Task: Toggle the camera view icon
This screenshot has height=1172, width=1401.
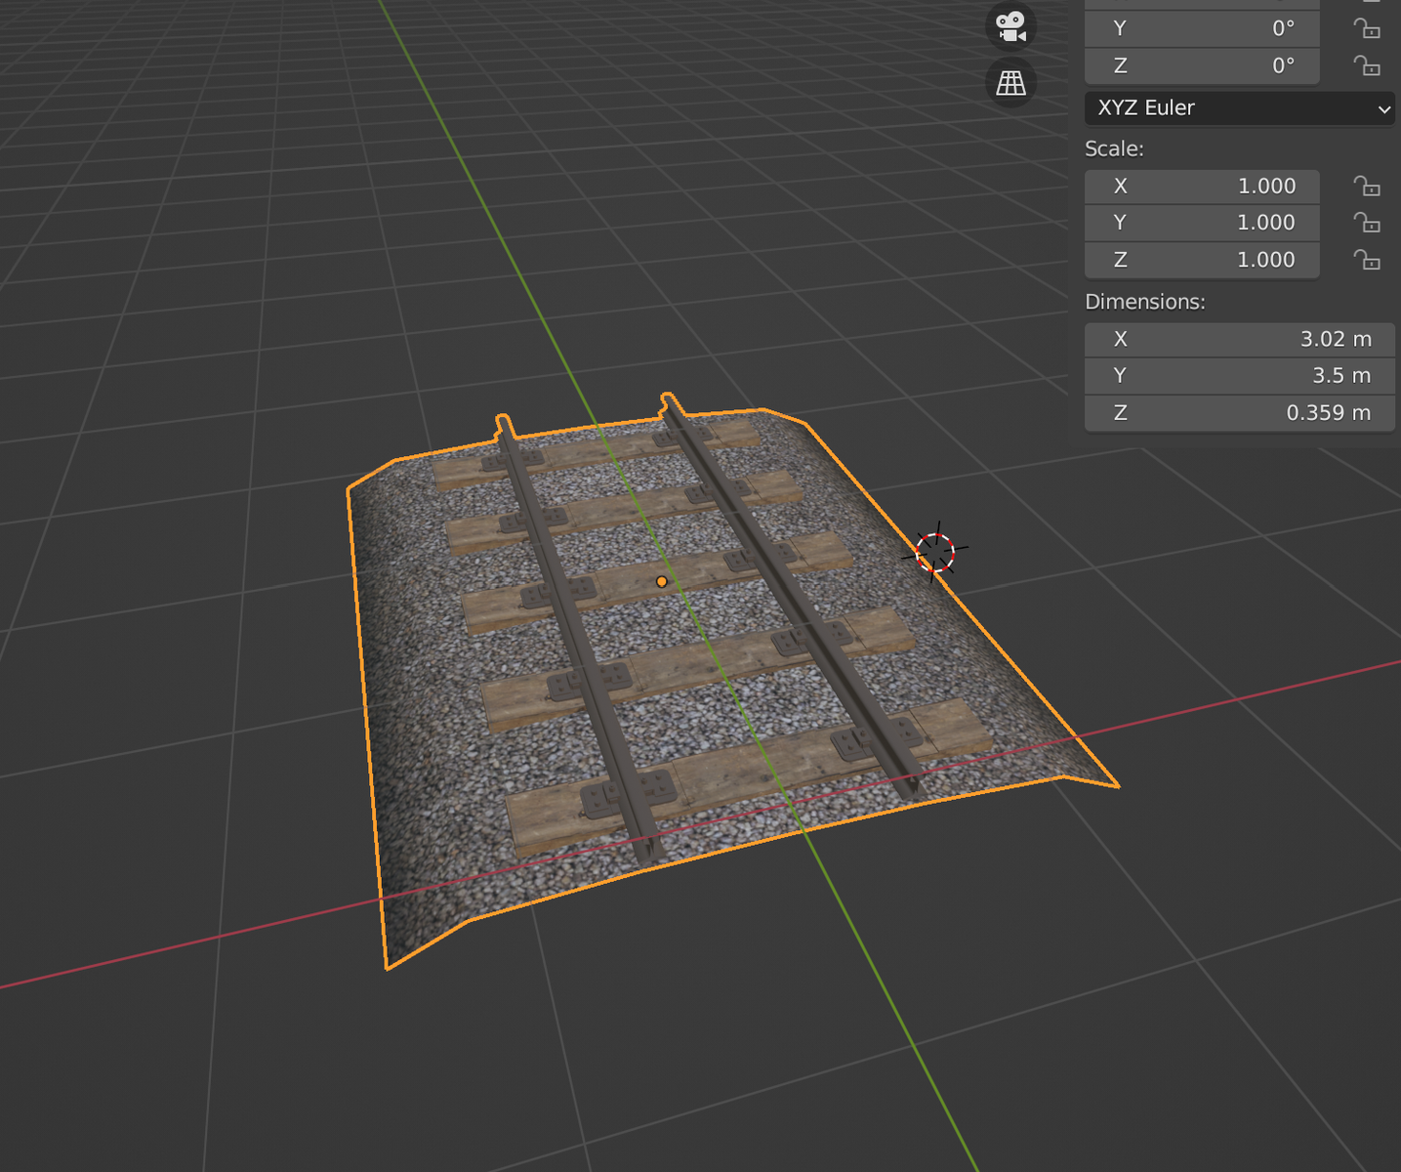Action: click(1010, 26)
